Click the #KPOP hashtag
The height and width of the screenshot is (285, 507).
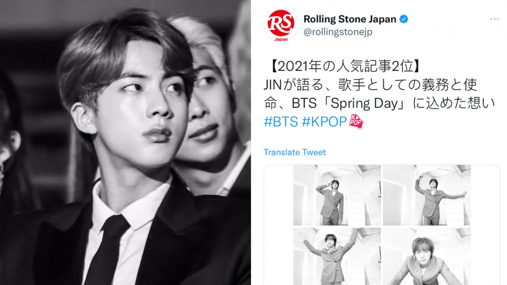(324, 121)
